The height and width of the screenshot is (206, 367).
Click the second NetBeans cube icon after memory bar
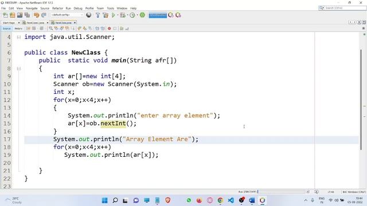click(x=178, y=15)
